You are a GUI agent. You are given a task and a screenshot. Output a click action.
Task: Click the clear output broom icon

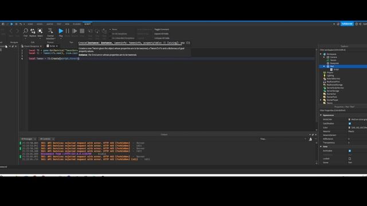click(x=310, y=139)
